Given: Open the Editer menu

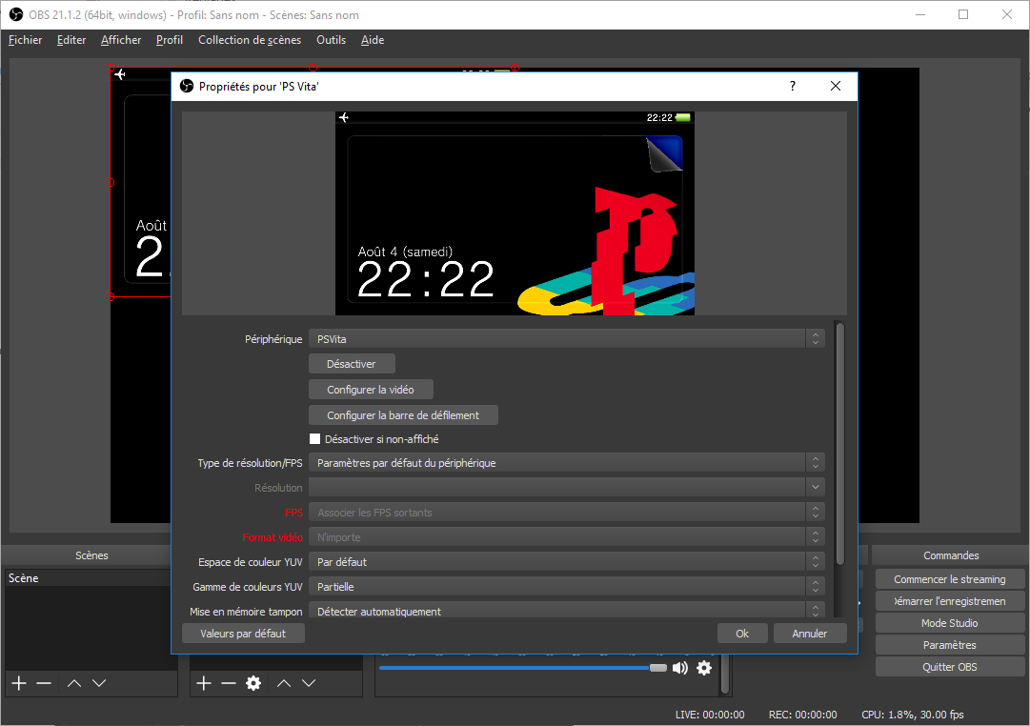Looking at the screenshot, I should point(71,40).
